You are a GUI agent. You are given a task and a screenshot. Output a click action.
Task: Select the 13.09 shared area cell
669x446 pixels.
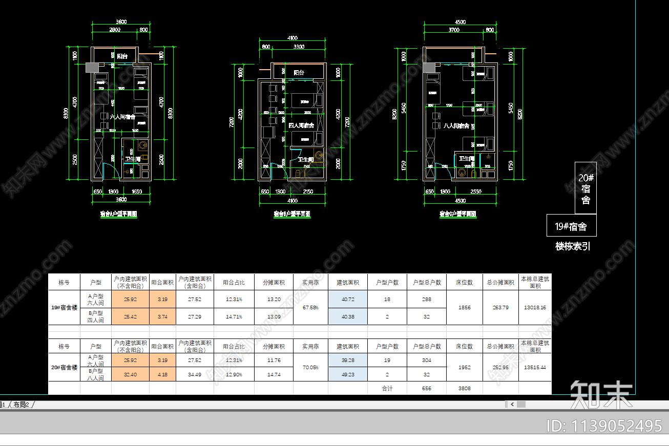[x=274, y=317]
